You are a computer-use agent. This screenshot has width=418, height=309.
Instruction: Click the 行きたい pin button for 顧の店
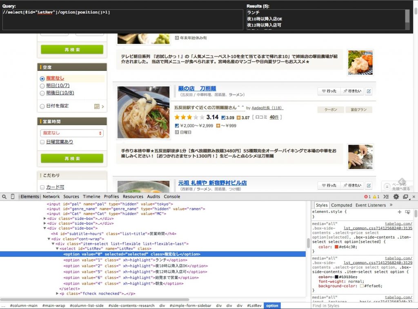click(352, 91)
